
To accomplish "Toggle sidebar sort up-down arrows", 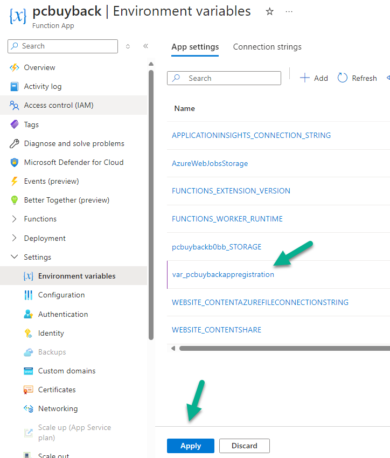I will pos(128,46).
